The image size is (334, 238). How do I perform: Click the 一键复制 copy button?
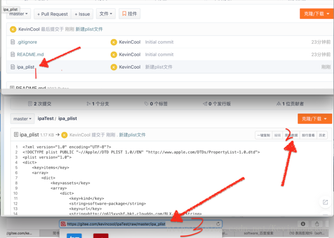(263, 135)
